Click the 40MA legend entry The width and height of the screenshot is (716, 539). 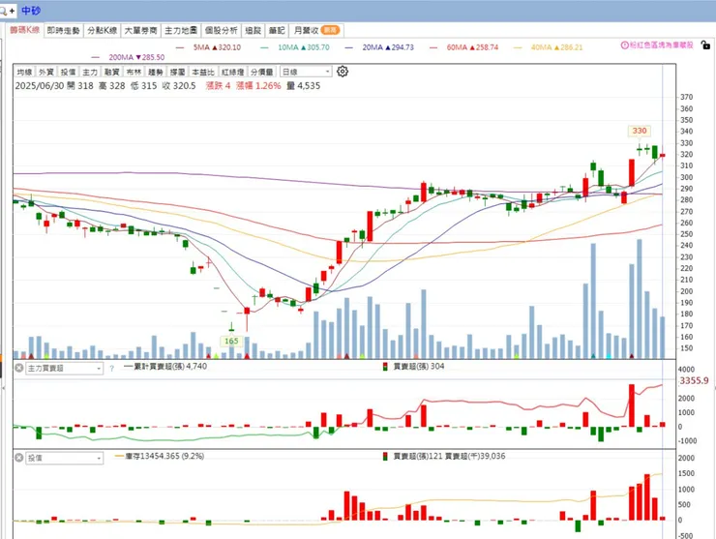point(549,47)
